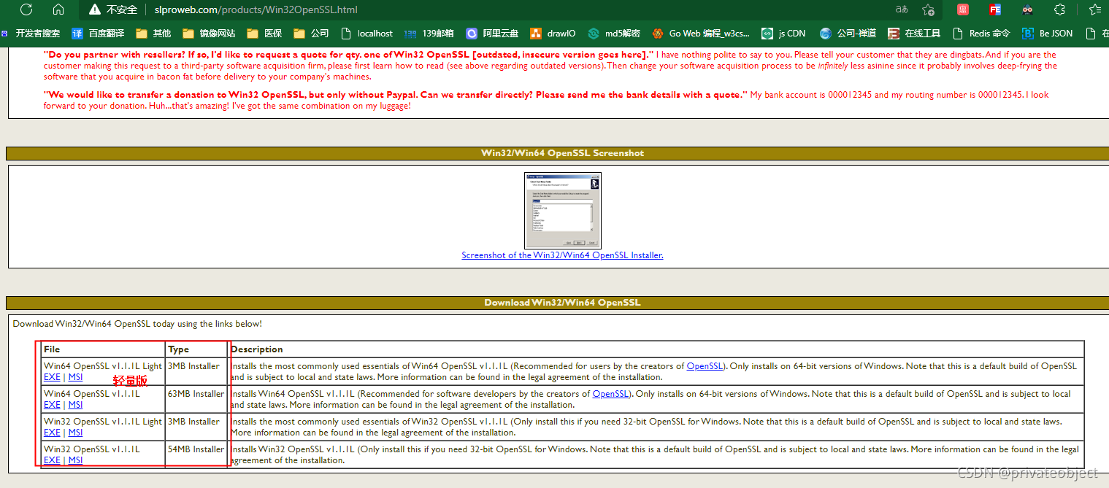Open the OpenSSL installer screenshot thumbnail
The width and height of the screenshot is (1109, 488).
(562, 211)
